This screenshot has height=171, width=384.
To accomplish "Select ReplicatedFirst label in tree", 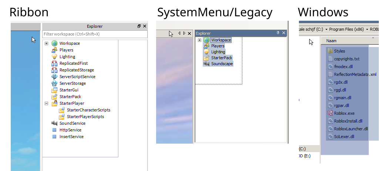I will coord(74,63).
